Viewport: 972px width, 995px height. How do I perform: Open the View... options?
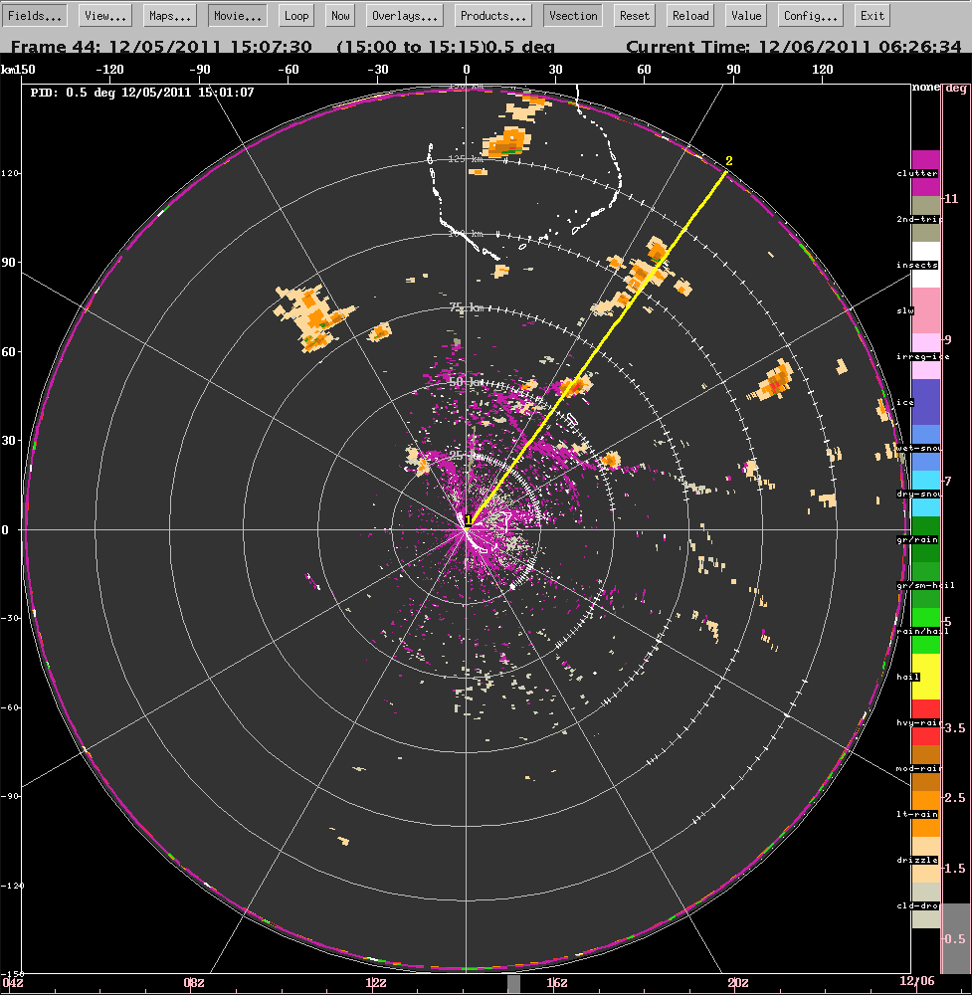pyautogui.click(x=105, y=16)
